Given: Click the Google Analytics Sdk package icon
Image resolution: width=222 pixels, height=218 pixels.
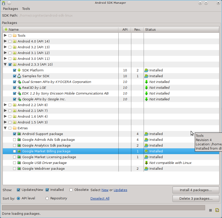Looking at the screenshot, I should coord(19,145).
